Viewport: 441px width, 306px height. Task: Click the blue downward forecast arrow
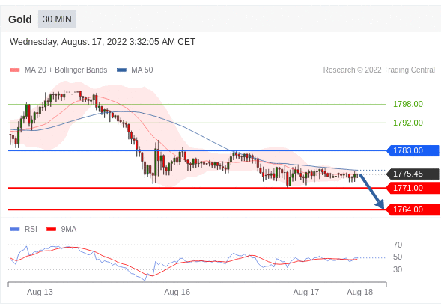click(372, 192)
